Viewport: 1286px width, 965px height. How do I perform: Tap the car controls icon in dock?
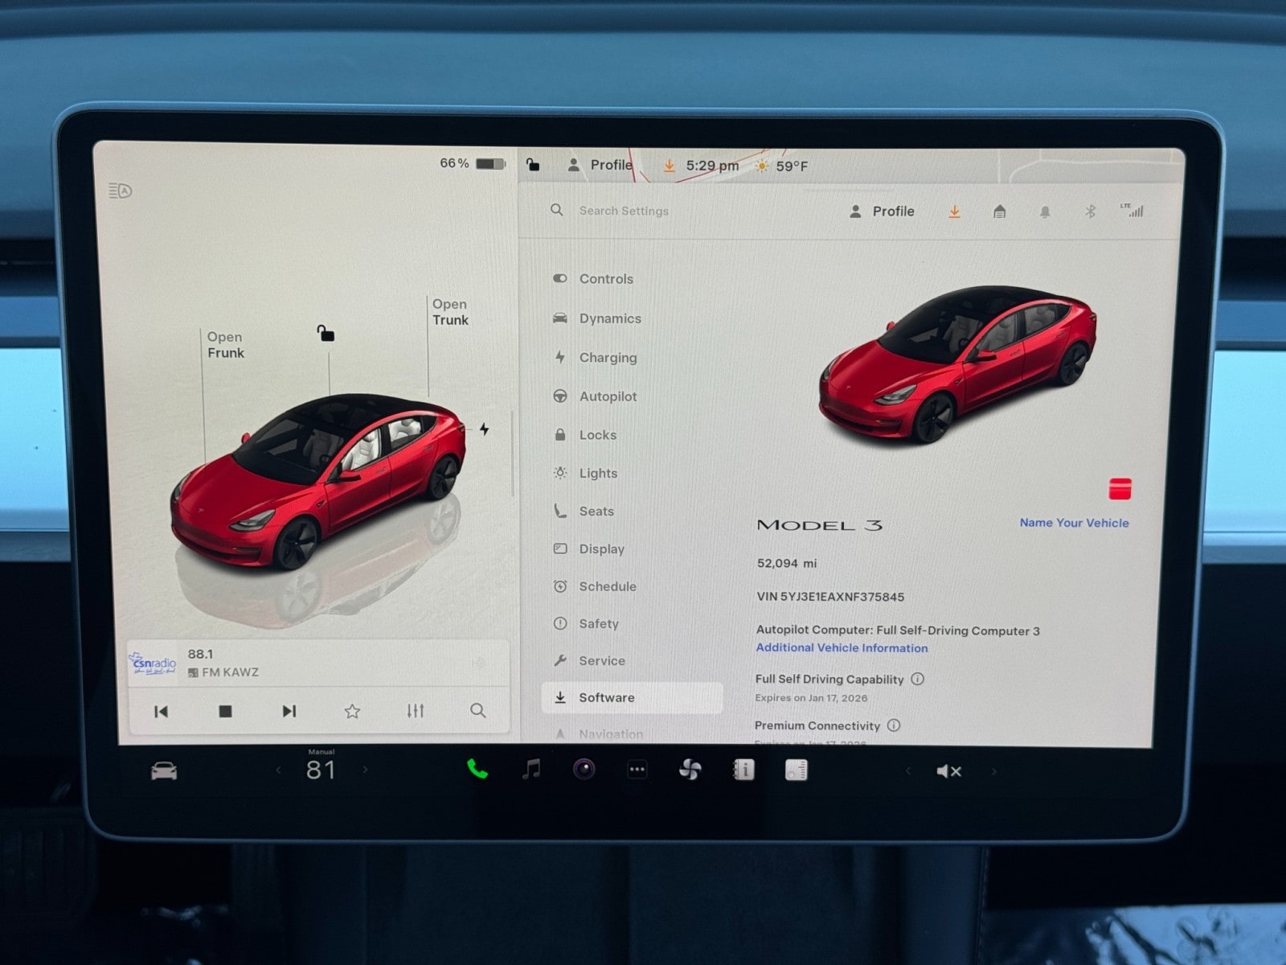[x=164, y=770]
